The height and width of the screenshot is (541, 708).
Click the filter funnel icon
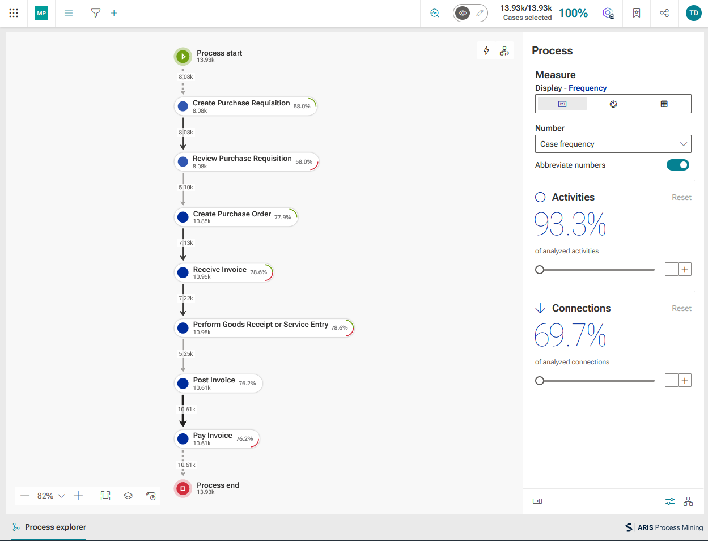point(96,13)
